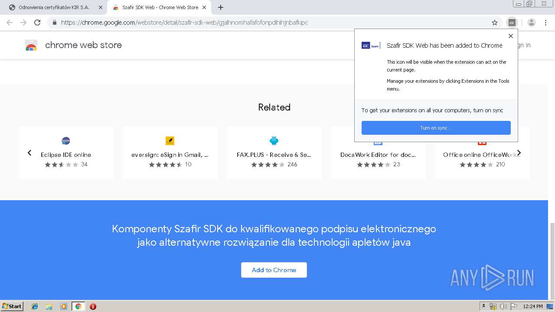Show hidden system tray icons
555x312 pixels.
(483, 306)
